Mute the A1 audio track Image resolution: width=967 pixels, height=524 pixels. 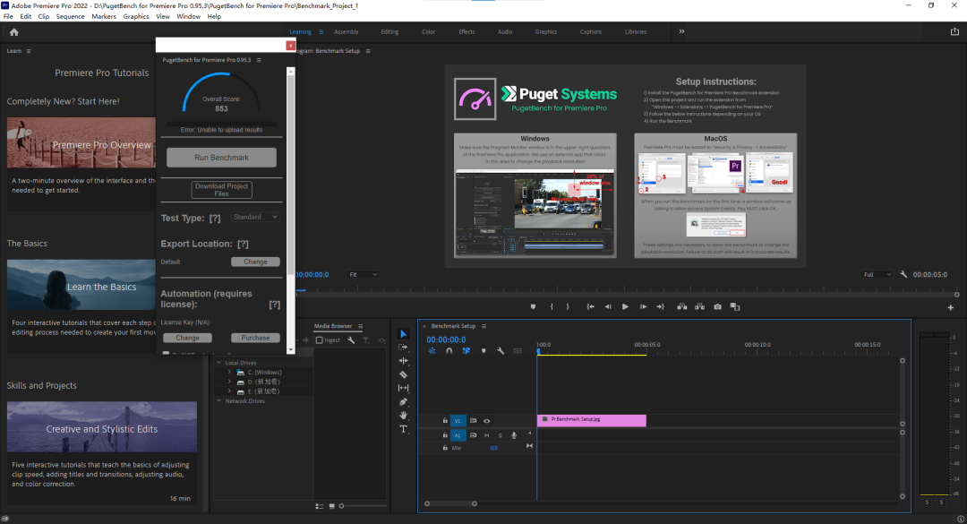pyautogui.click(x=487, y=435)
